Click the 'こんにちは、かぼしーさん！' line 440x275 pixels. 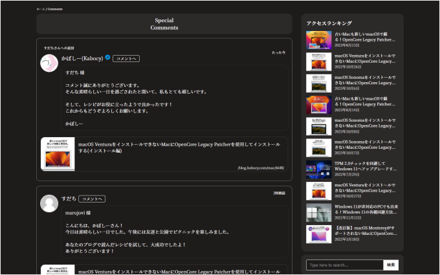(x=94, y=225)
